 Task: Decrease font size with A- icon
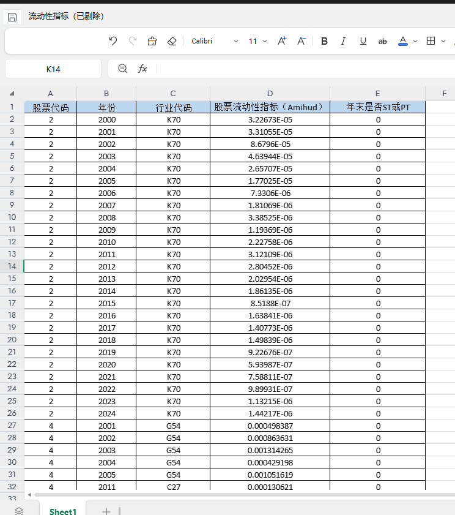click(301, 41)
